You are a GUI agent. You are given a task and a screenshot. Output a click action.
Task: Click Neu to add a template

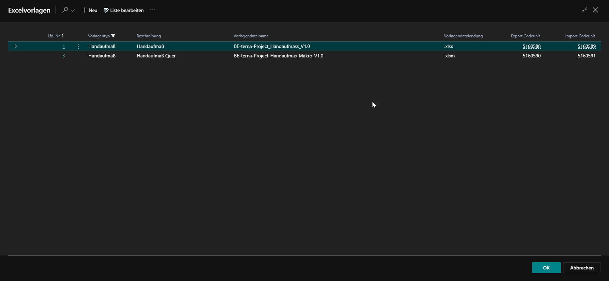(x=90, y=10)
